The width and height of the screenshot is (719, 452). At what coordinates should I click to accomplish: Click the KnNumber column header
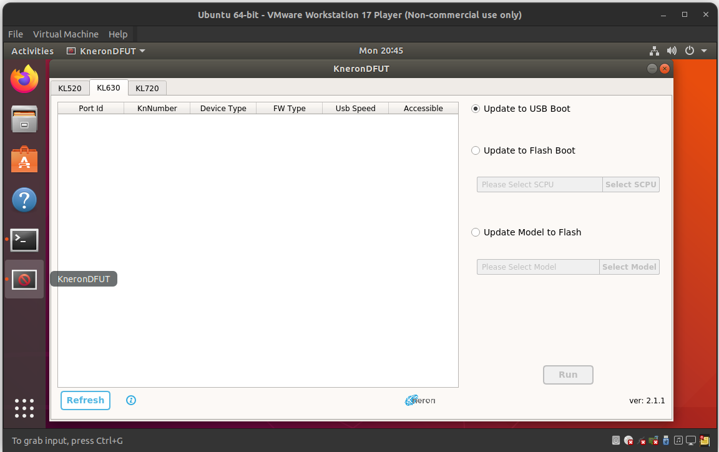(x=157, y=108)
